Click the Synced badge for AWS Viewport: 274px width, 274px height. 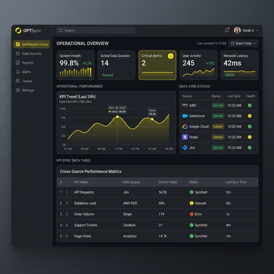point(218,105)
